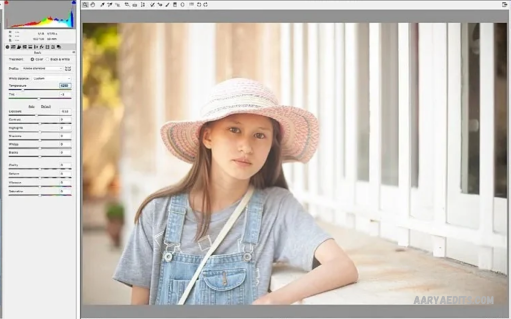The image size is (511, 319).
Task: Click the Auto tone link
Action: tap(31, 107)
